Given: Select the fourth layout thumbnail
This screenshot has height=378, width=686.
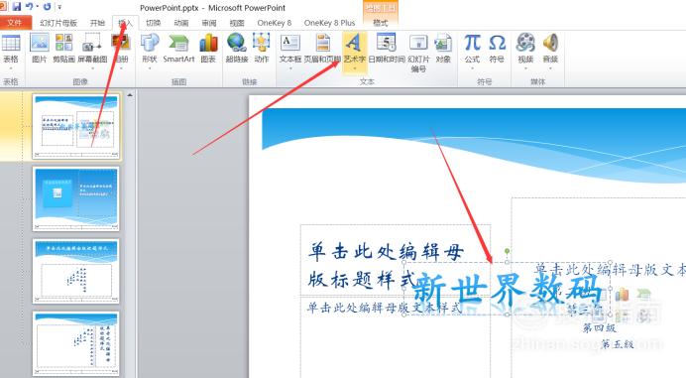Looking at the screenshot, I should 75,343.
